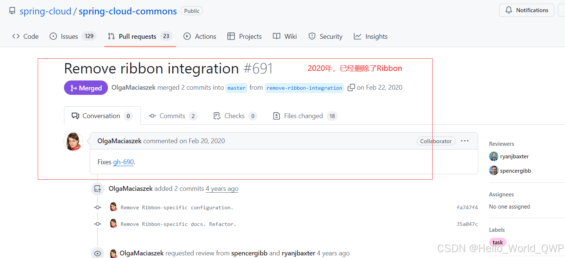Switch to the Code tab
565x258 pixels.
click(26, 36)
